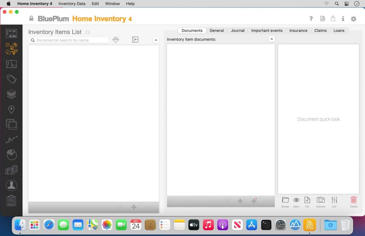Click the File add-document icon

click(307, 200)
